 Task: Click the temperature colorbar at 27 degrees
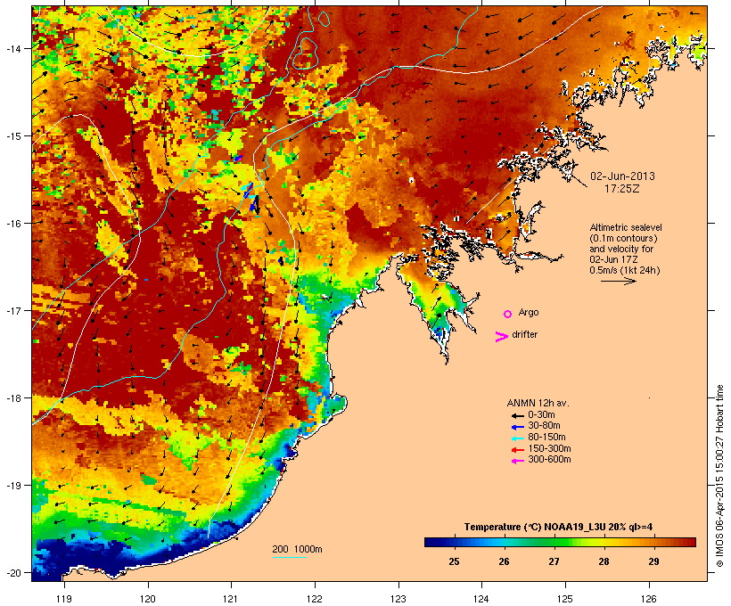tap(554, 542)
